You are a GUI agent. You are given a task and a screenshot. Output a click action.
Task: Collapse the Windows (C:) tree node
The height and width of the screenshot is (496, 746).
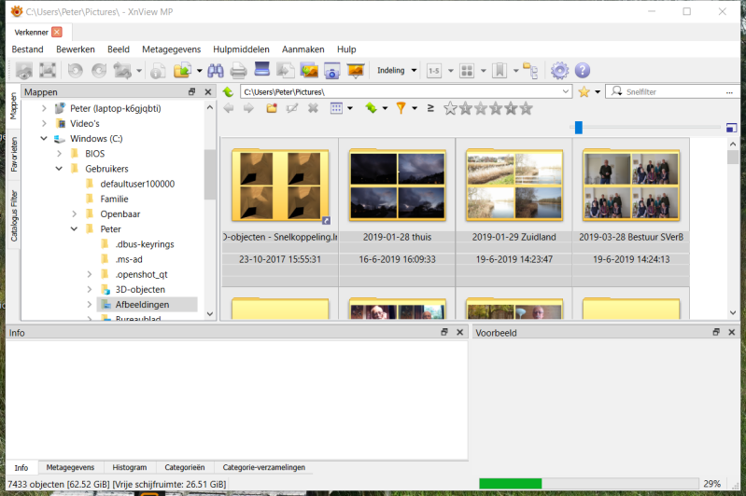point(44,139)
